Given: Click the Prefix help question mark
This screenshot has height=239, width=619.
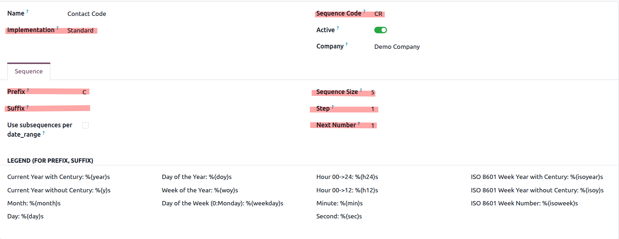Looking at the screenshot, I should click(x=28, y=90).
